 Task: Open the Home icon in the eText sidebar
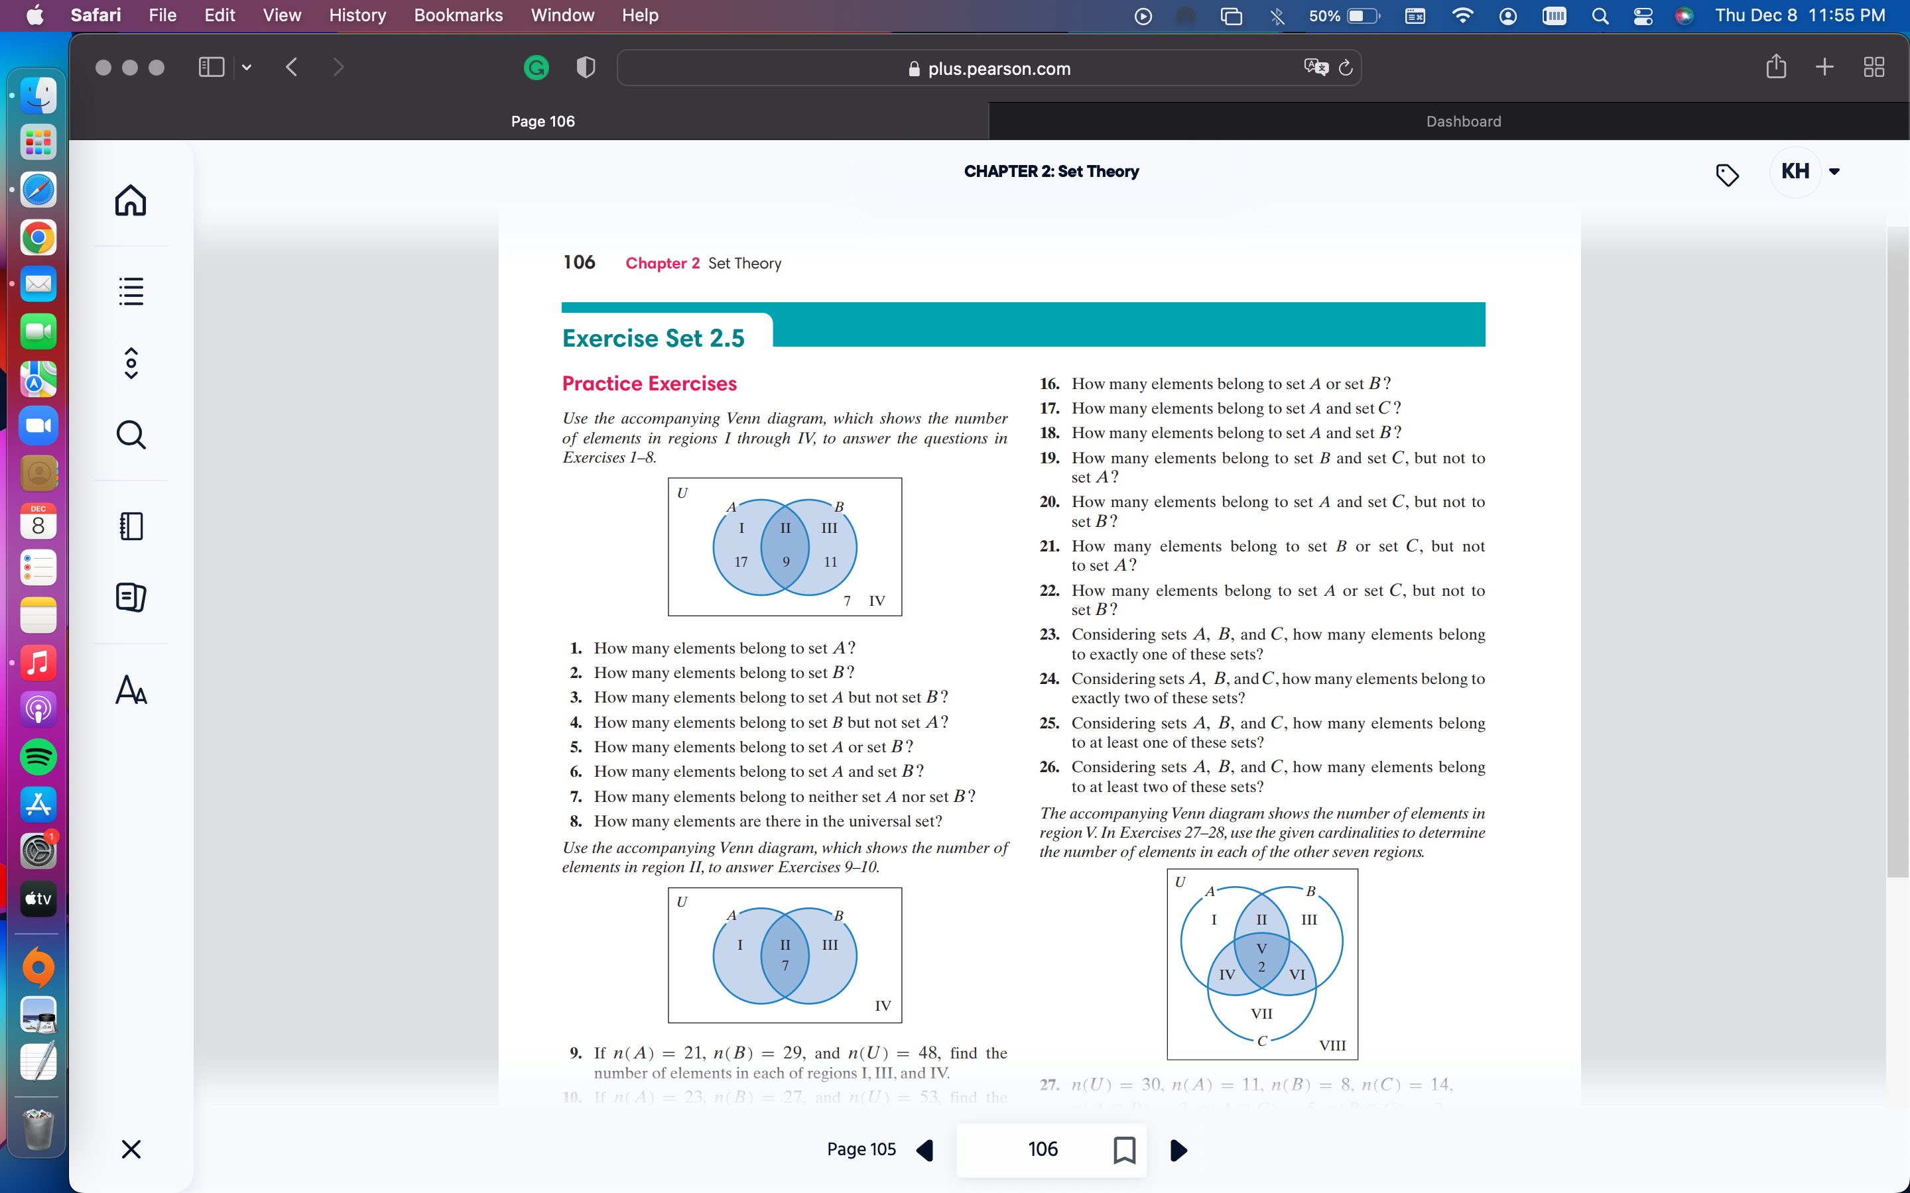[131, 201]
